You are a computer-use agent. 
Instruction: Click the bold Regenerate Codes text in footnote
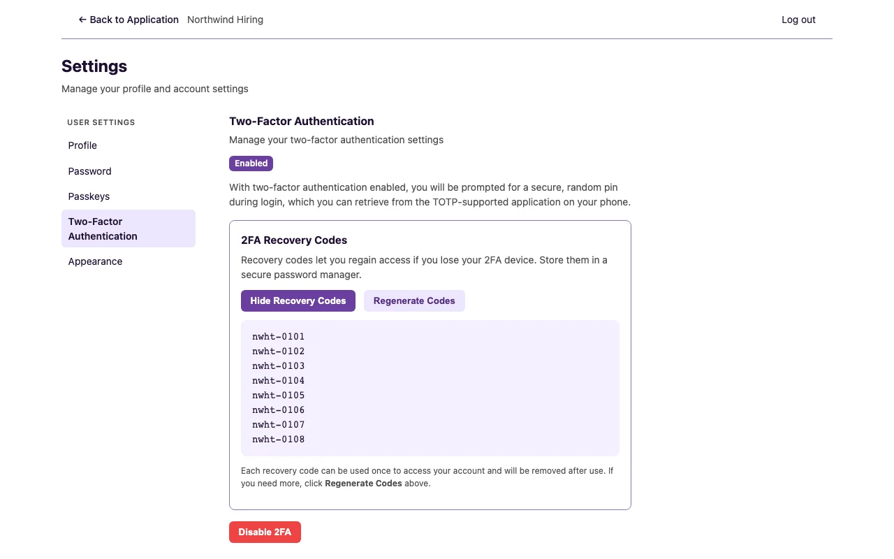pos(363,484)
